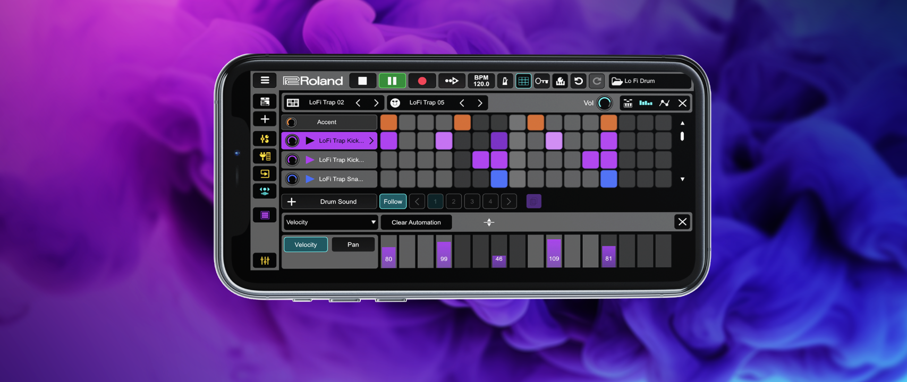Open the track list icon in left sidebar
907x382 pixels.
pyautogui.click(x=265, y=101)
